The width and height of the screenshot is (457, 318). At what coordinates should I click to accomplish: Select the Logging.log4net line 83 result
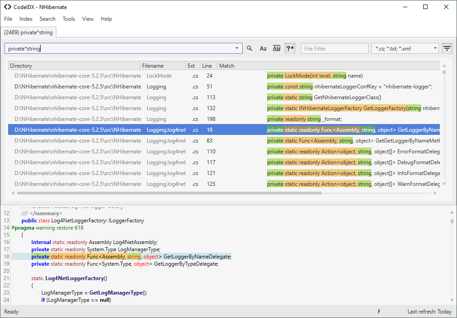[224, 141]
